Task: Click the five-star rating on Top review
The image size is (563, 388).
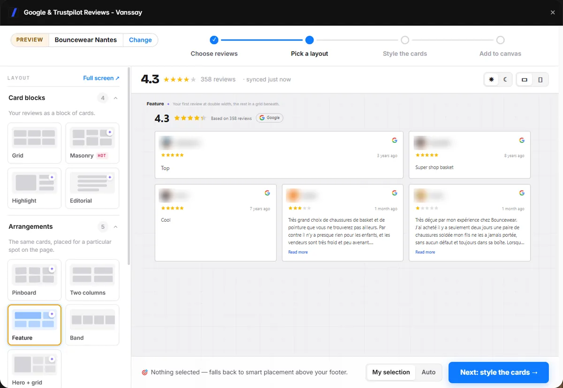Action: click(172, 155)
